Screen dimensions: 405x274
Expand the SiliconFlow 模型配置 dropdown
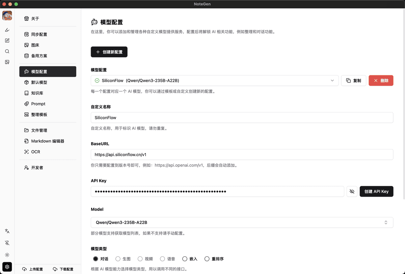[214, 80]
